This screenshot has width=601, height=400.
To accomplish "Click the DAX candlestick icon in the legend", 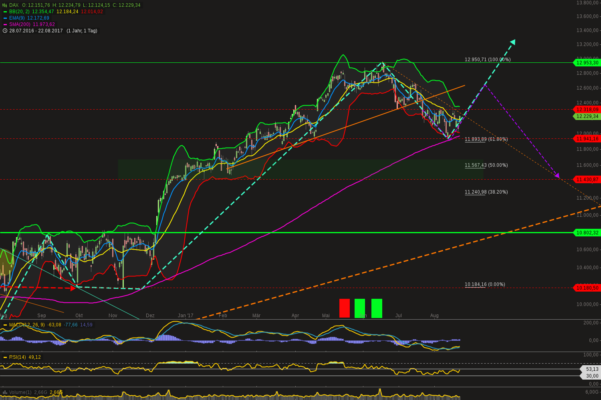I will pyautogui.click(x=5, y=5).
